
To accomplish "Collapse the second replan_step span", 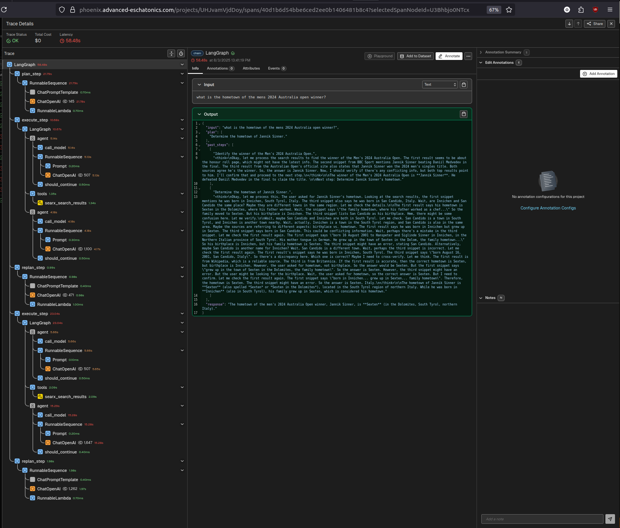I will click(182, 461).
